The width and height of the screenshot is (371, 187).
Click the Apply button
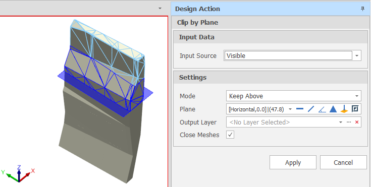point(293,162)
